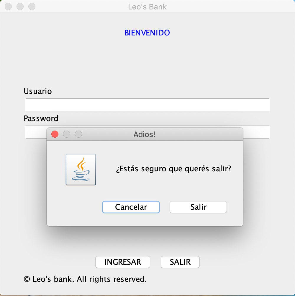
Task: Click the Adios! dialog title bar
Action: click(145, 134)
